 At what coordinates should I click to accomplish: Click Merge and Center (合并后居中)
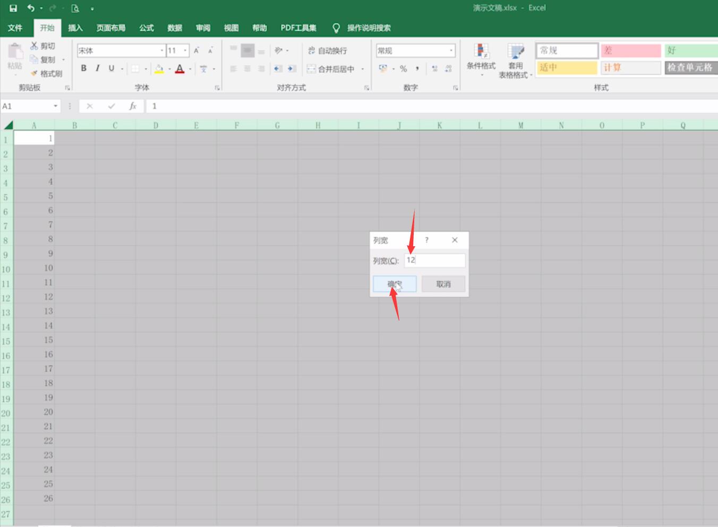[x=331, y=68]
